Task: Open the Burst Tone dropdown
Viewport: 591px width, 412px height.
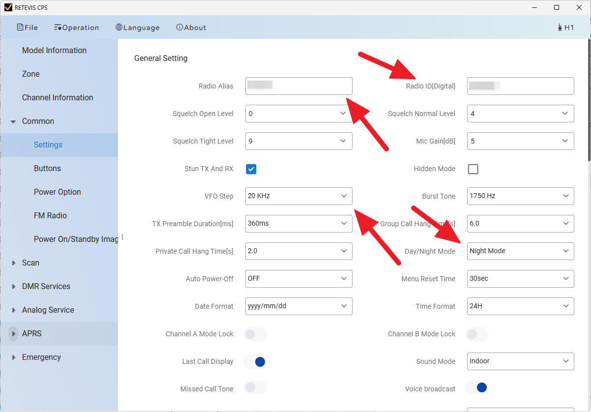Action: click(x=520, y=196)
